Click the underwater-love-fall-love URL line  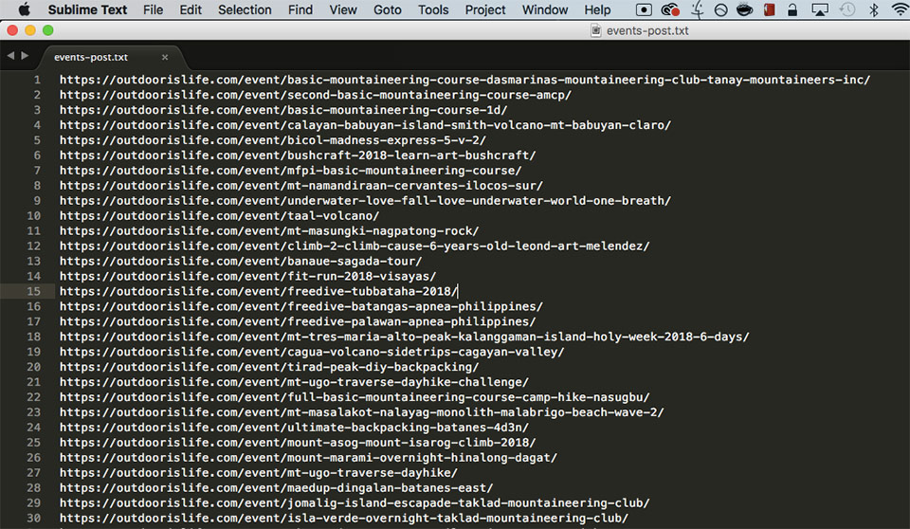pos(365,200)
